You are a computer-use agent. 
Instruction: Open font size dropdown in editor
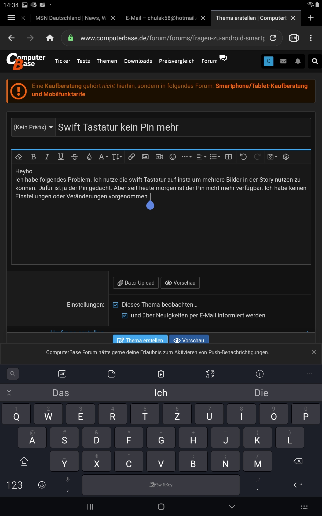[x=117, y=157]
